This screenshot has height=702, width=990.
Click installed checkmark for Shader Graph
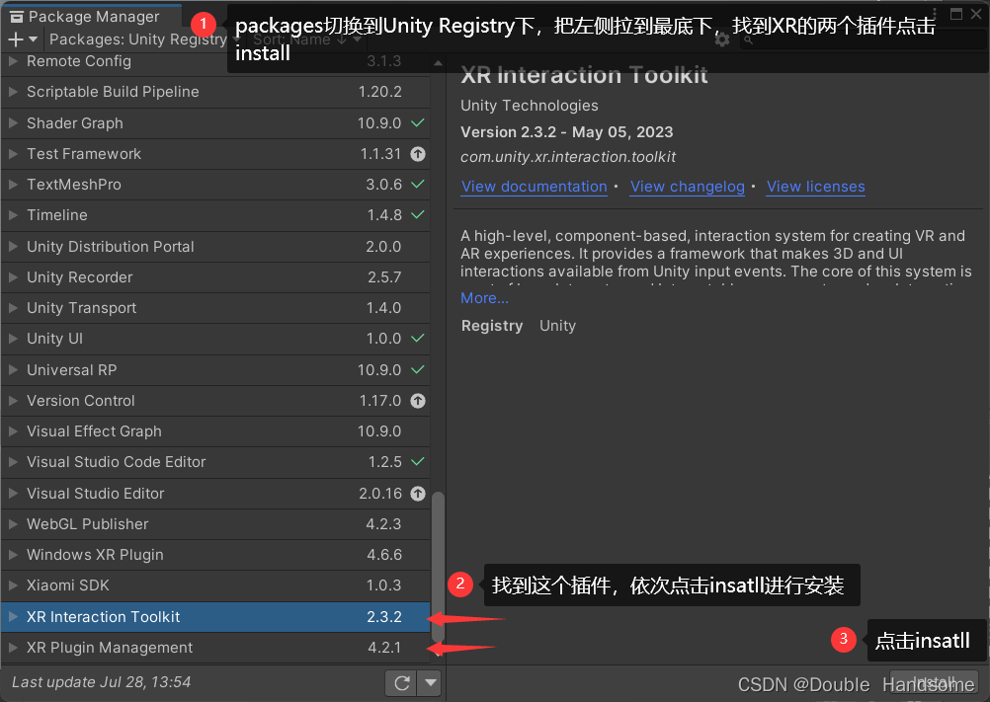[418, 123]
